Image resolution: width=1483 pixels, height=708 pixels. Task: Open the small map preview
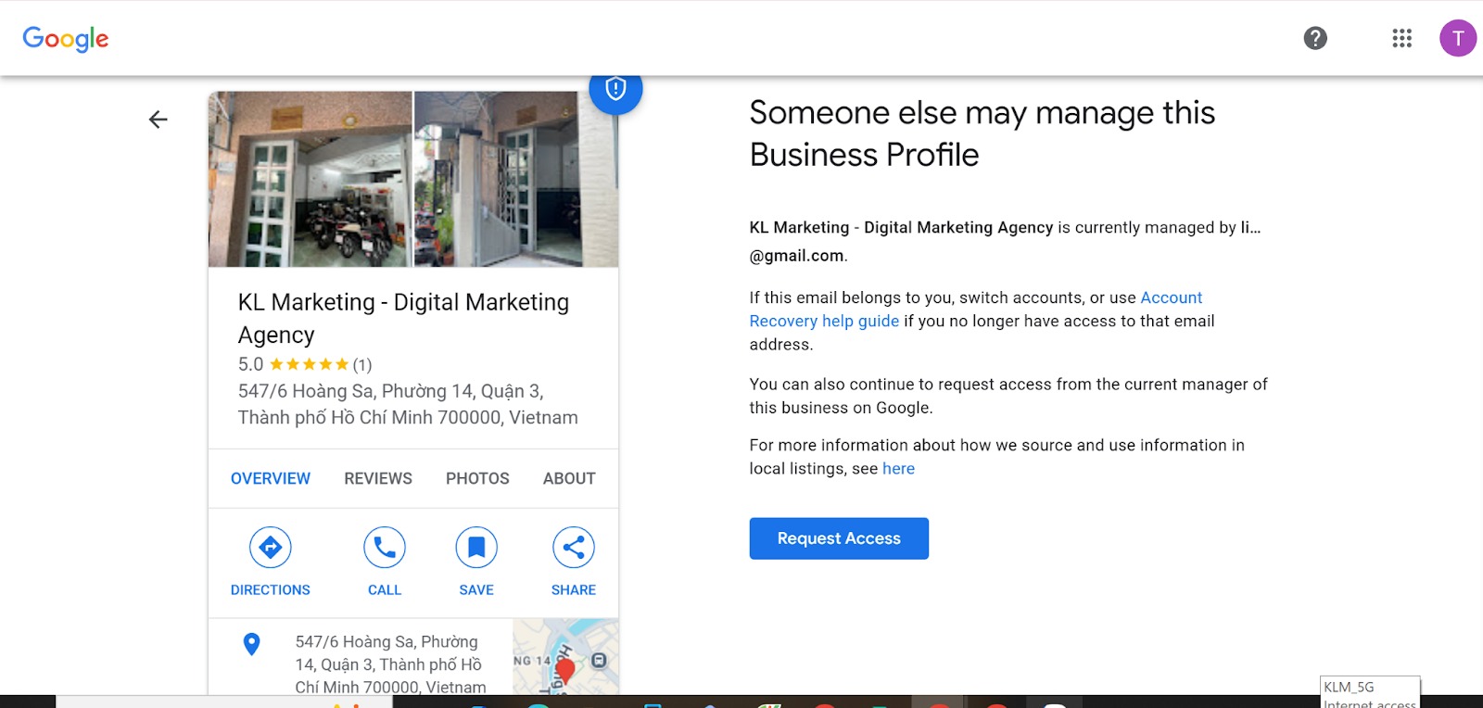(x=565, y=657)
